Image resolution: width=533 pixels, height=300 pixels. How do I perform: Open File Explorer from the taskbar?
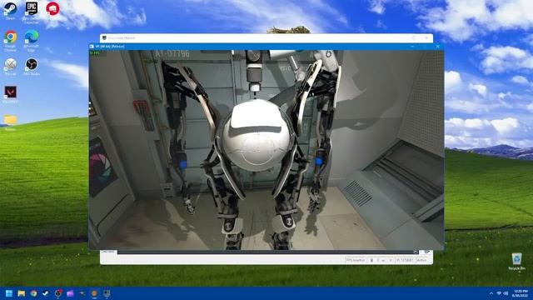[x=22, y=293]
